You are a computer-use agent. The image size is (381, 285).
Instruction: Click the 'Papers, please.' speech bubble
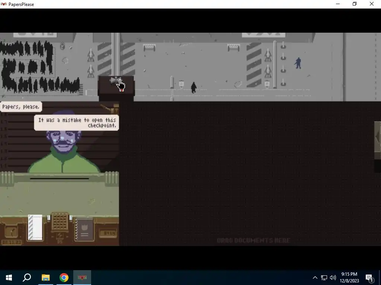(21, 107)
